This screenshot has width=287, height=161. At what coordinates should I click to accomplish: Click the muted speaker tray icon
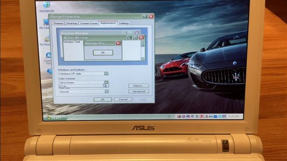tap(179, 116)
